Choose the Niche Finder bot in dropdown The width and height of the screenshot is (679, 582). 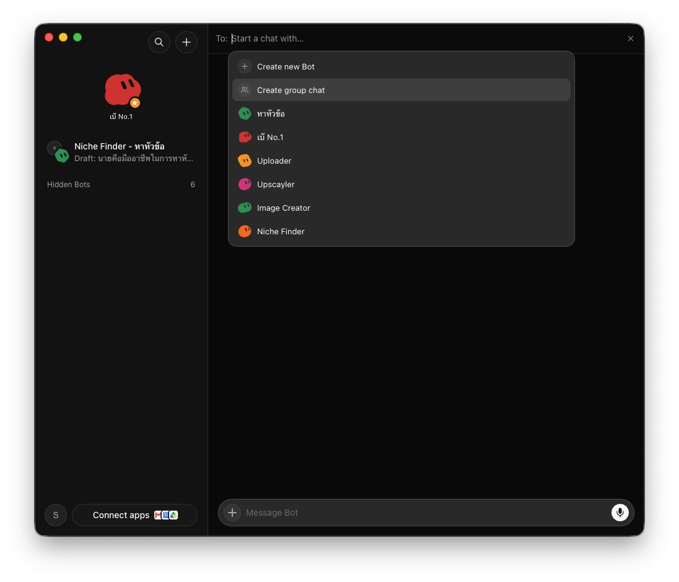point(401,231)
